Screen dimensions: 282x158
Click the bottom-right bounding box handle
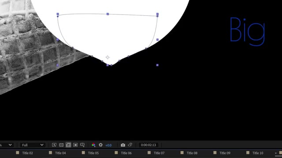point(157,65)
